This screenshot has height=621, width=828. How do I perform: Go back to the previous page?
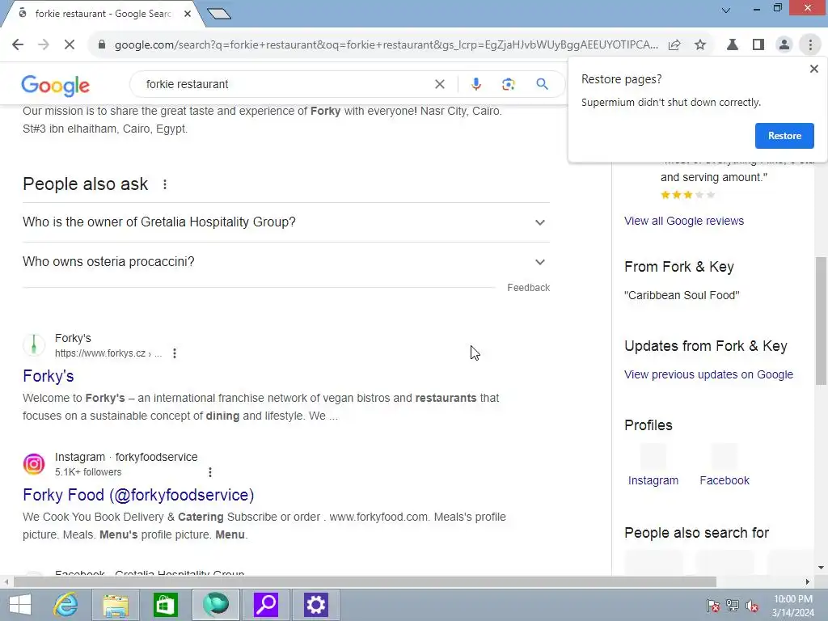[18, 45]
